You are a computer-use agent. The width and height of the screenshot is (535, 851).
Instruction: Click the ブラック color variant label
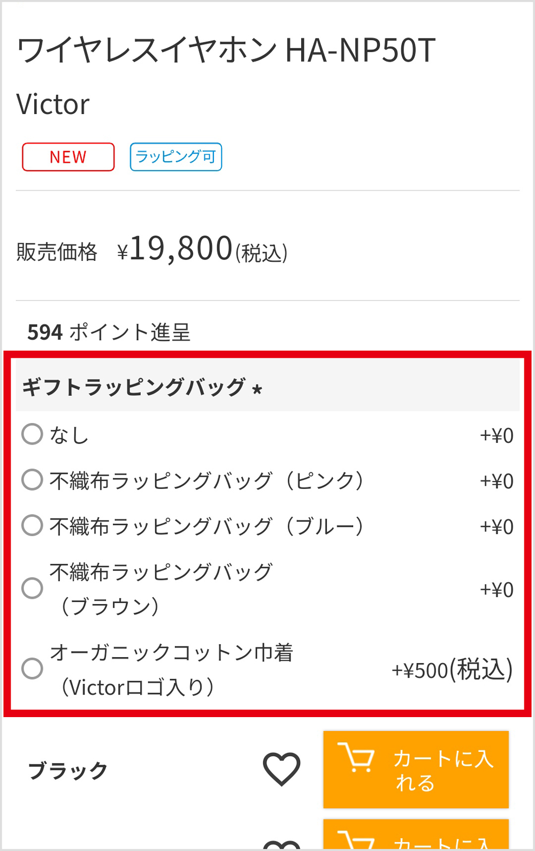tap(68, 771)
